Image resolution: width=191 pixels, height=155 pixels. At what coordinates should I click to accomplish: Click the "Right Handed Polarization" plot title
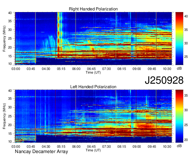click(93, 9)
